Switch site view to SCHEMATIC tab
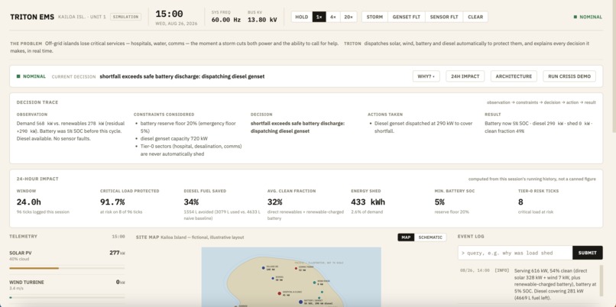The height and width of the screenshot is (307, 616). pyautogui.click(x=430, y=237)
